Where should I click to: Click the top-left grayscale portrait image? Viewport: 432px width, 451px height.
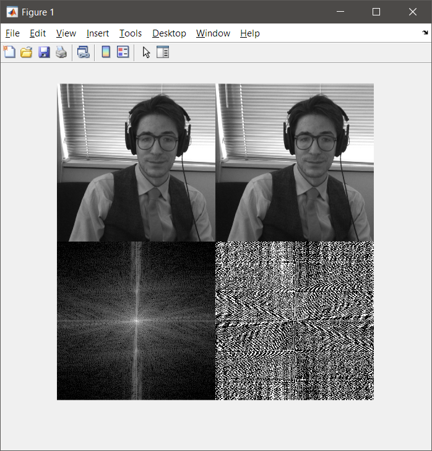pyautogui.click(x=136, y=162)
